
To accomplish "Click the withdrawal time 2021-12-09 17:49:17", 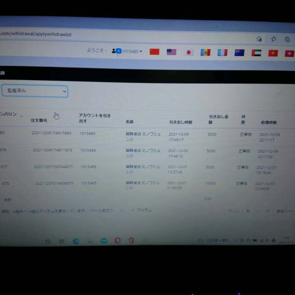I will coord(178,137).
